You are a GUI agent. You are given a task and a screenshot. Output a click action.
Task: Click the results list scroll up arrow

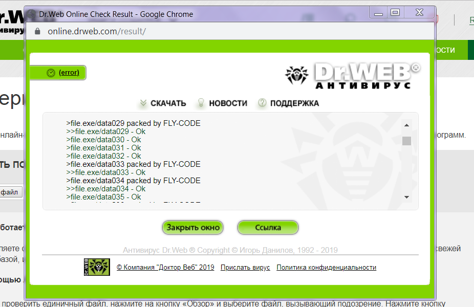click(x=406, y=125)
